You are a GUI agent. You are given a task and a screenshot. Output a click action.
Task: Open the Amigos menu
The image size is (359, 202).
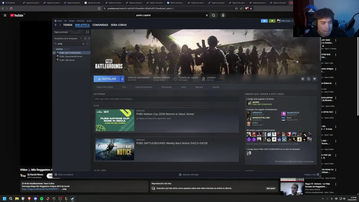click(x=72, y=21)
